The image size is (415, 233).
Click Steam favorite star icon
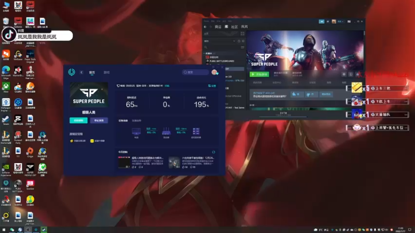coord(357,75)
